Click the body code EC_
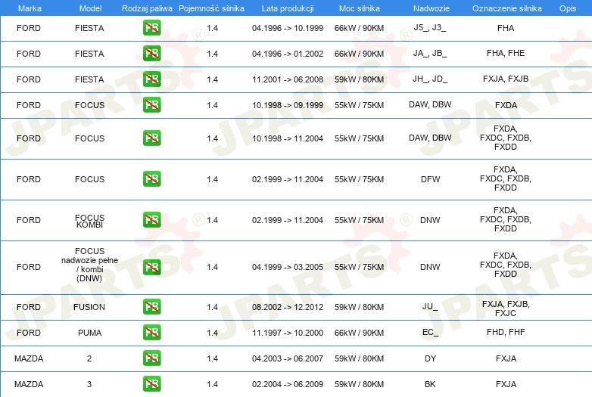Screen dimensions: 592x397 click(431, 332)
